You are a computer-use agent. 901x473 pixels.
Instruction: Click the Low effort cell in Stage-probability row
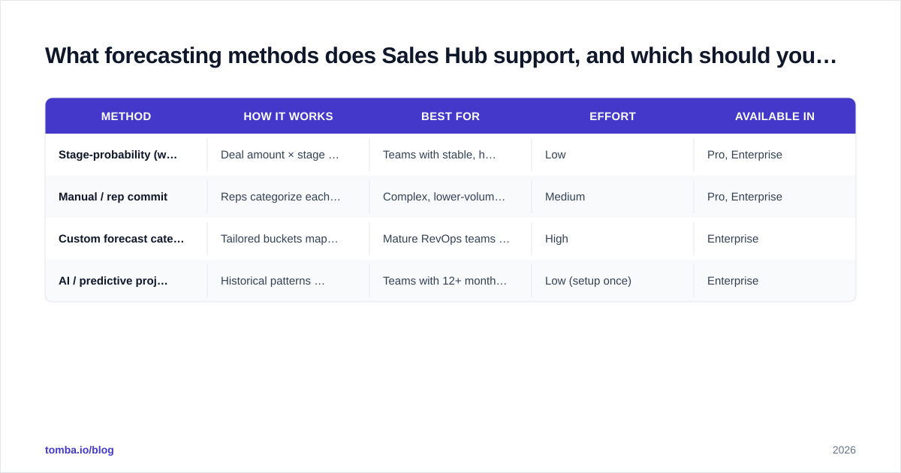[x=613, y=155]
